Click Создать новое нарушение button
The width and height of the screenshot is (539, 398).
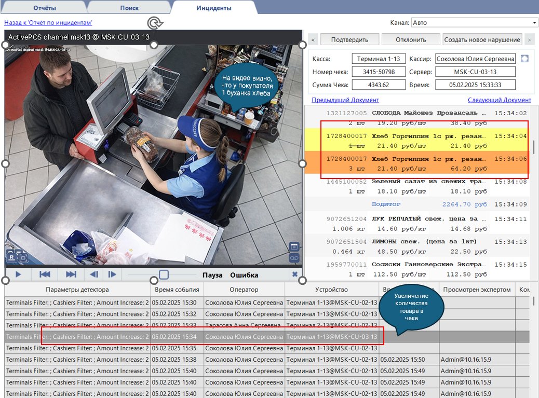[x=482, y=39]
